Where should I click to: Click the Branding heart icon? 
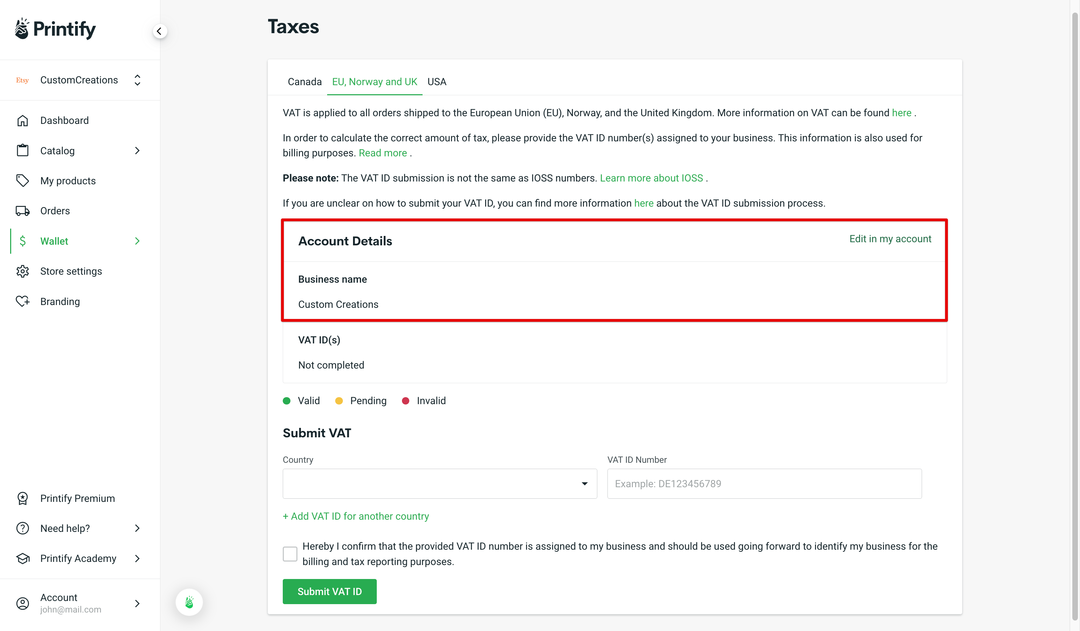[x=23, y=301]
